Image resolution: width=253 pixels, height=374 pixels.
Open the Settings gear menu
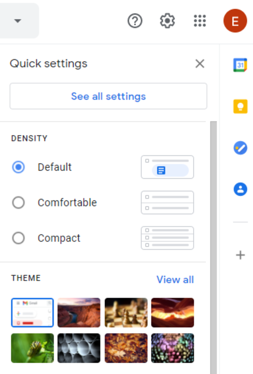tap(167, 21)
